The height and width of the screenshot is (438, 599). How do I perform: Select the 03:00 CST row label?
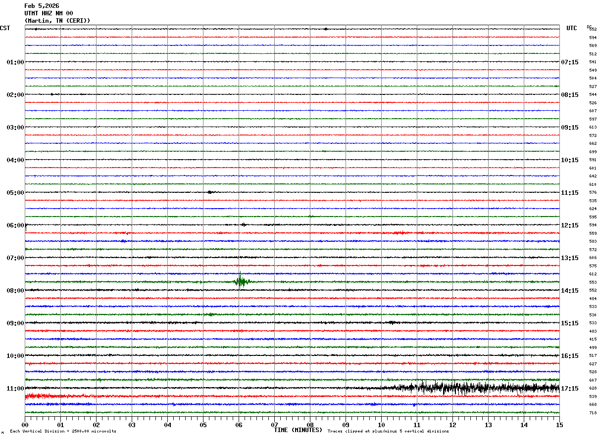point(15,128)
